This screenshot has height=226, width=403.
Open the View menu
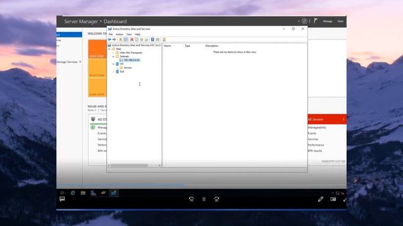pos(129,35)
